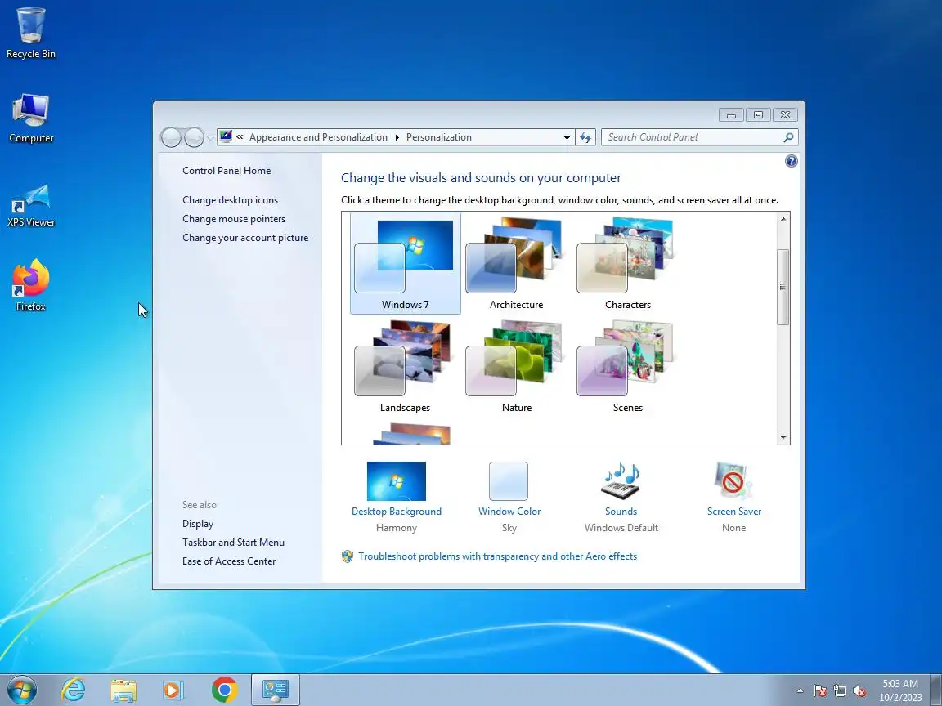
Task: Expand the arrow after Appearance and Personalization
Action: (x=397, y=137)
